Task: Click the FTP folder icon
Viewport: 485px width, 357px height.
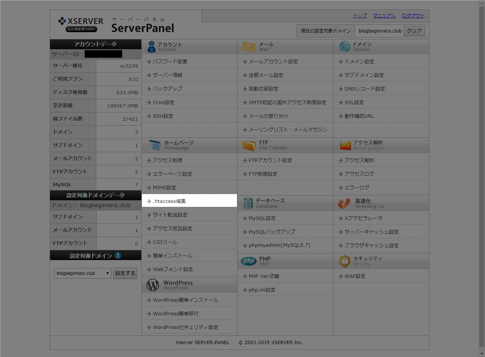Action: [x=249, y=145]
